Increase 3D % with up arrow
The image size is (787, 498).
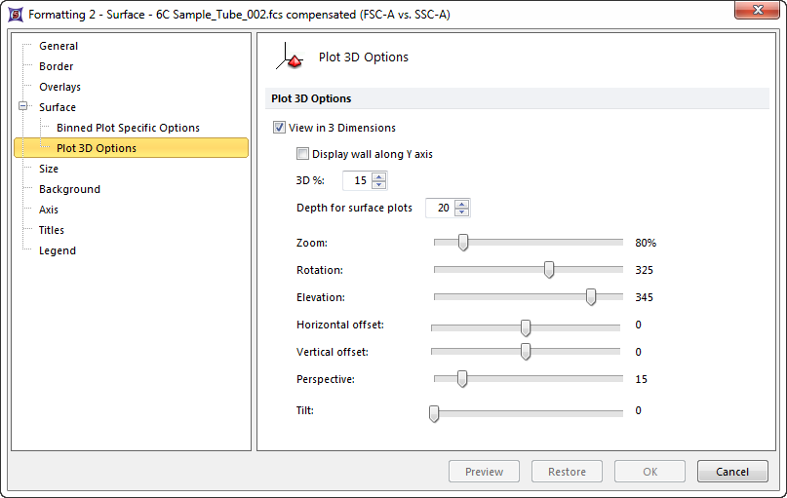tap(379, 176)
